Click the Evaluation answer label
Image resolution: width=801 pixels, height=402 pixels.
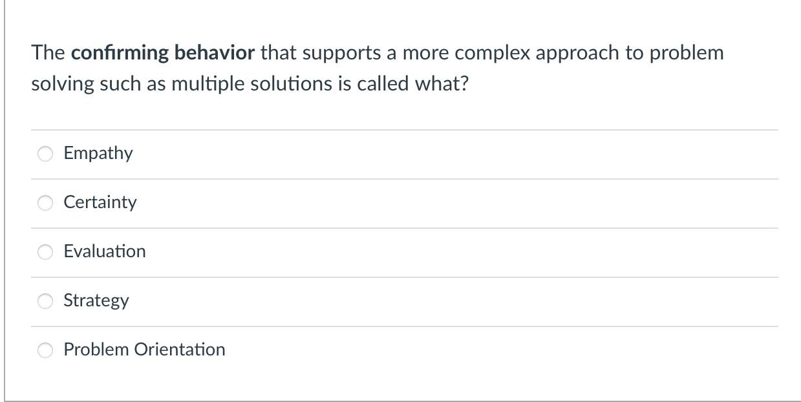(x=104, y=251)
